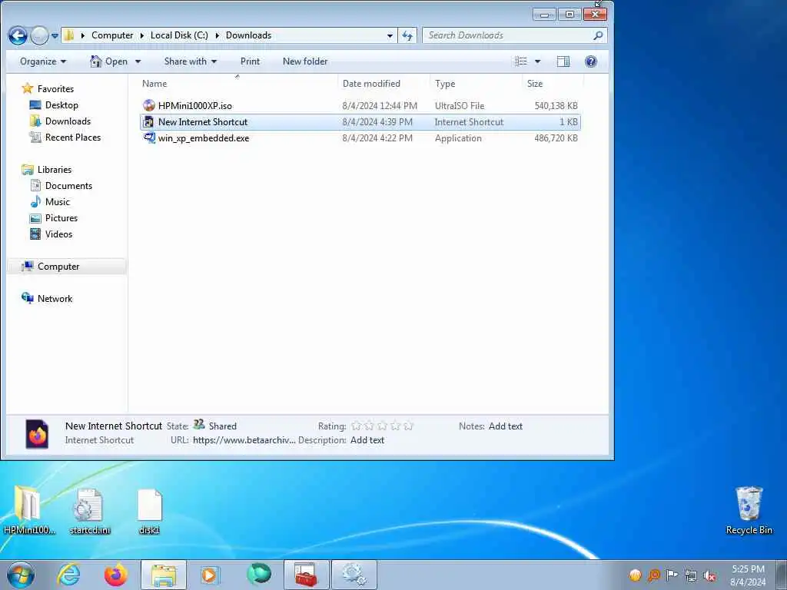Set rating to five stars
This screenshot has height=590, width=787.
(x=409, y=426)
